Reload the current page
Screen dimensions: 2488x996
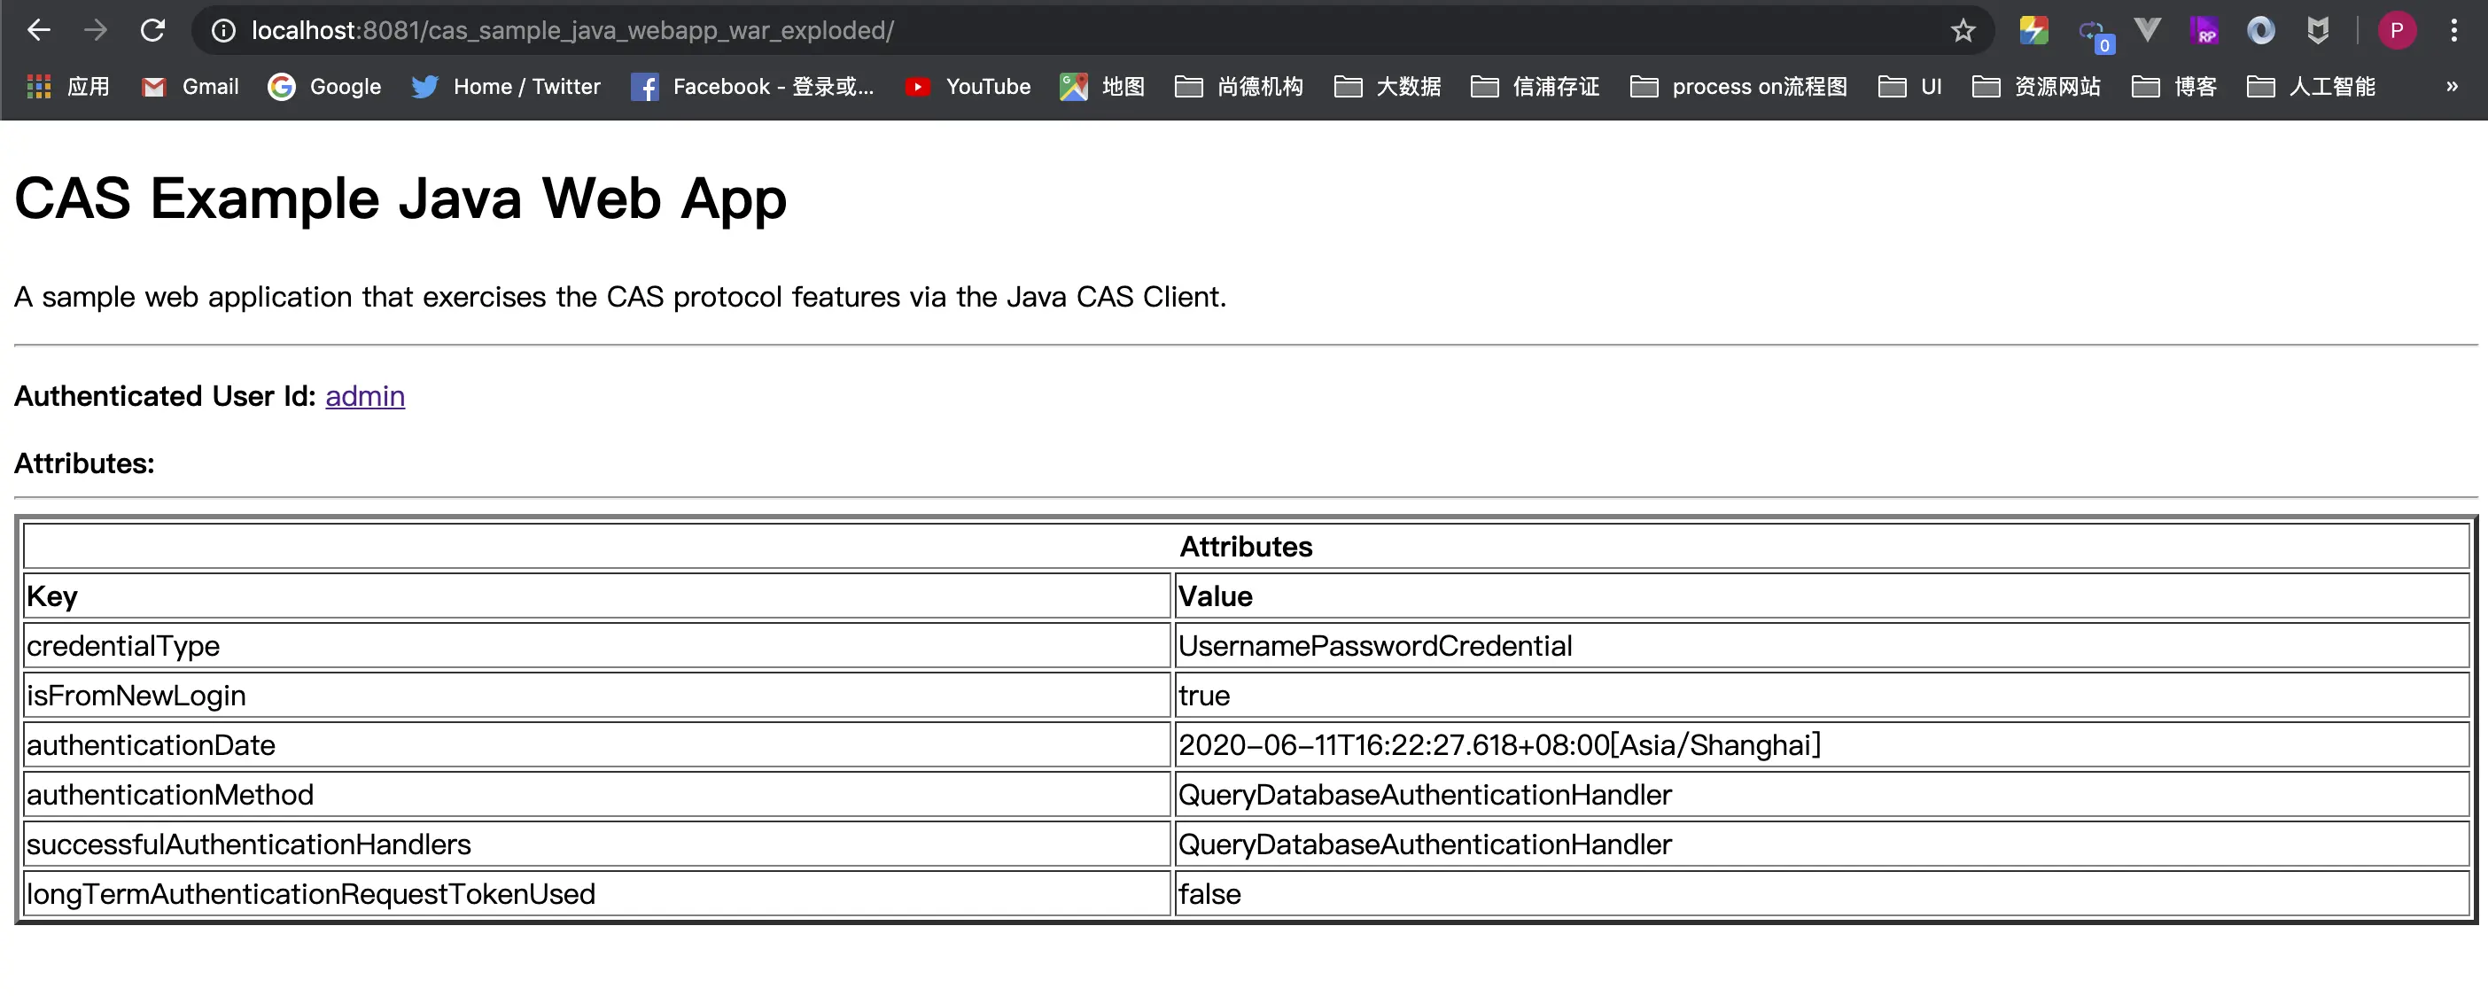(x=152, y=30)
